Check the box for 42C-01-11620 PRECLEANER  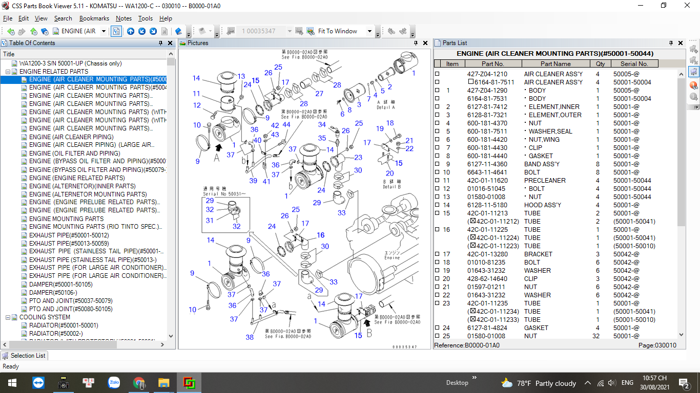(437, 181)
